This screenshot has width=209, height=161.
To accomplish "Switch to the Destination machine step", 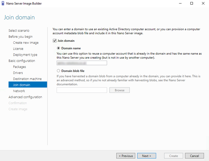I will (27, 79).
